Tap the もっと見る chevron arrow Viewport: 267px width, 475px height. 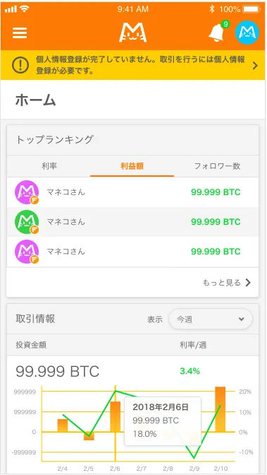[248, 283]
